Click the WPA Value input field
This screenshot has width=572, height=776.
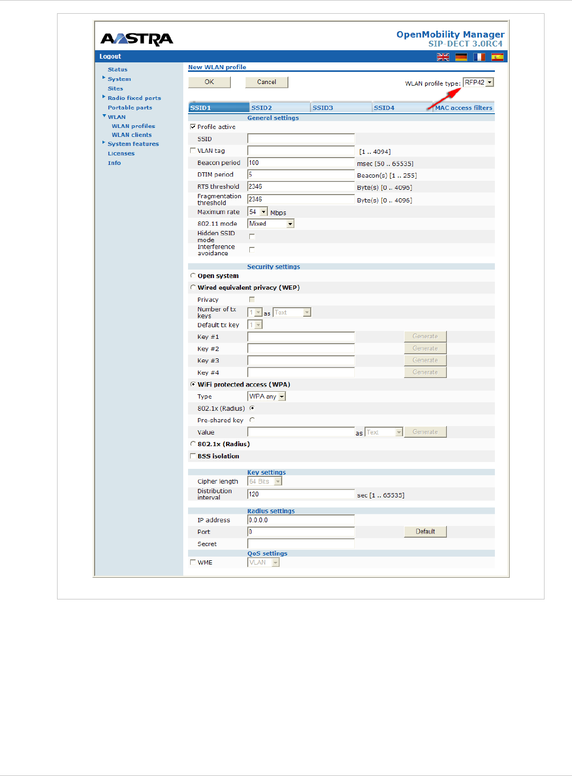coord(301,432)
